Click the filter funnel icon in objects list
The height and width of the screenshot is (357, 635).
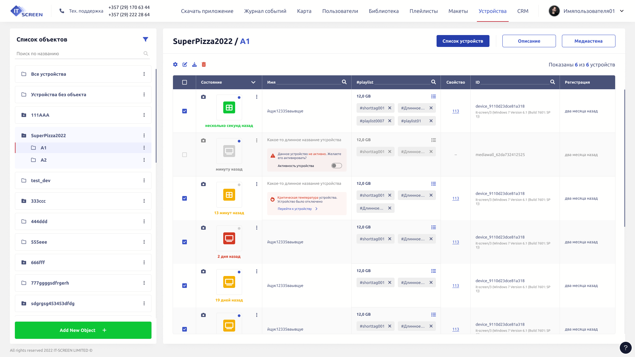tap(145, 39)
